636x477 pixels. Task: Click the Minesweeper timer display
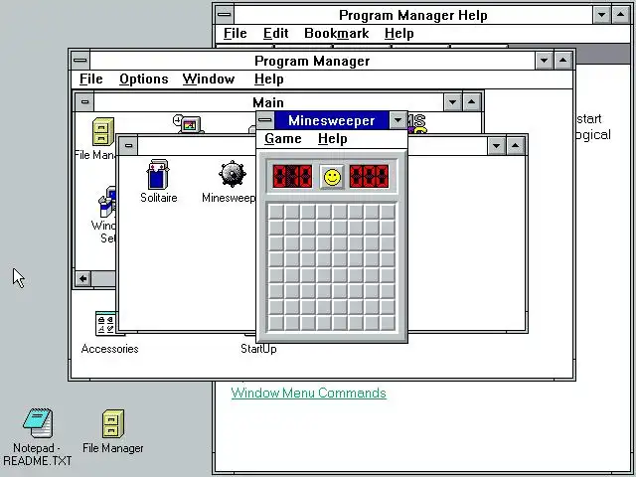369,177
